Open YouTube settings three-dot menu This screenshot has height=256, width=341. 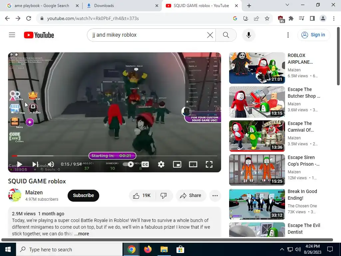click(288, 35)
